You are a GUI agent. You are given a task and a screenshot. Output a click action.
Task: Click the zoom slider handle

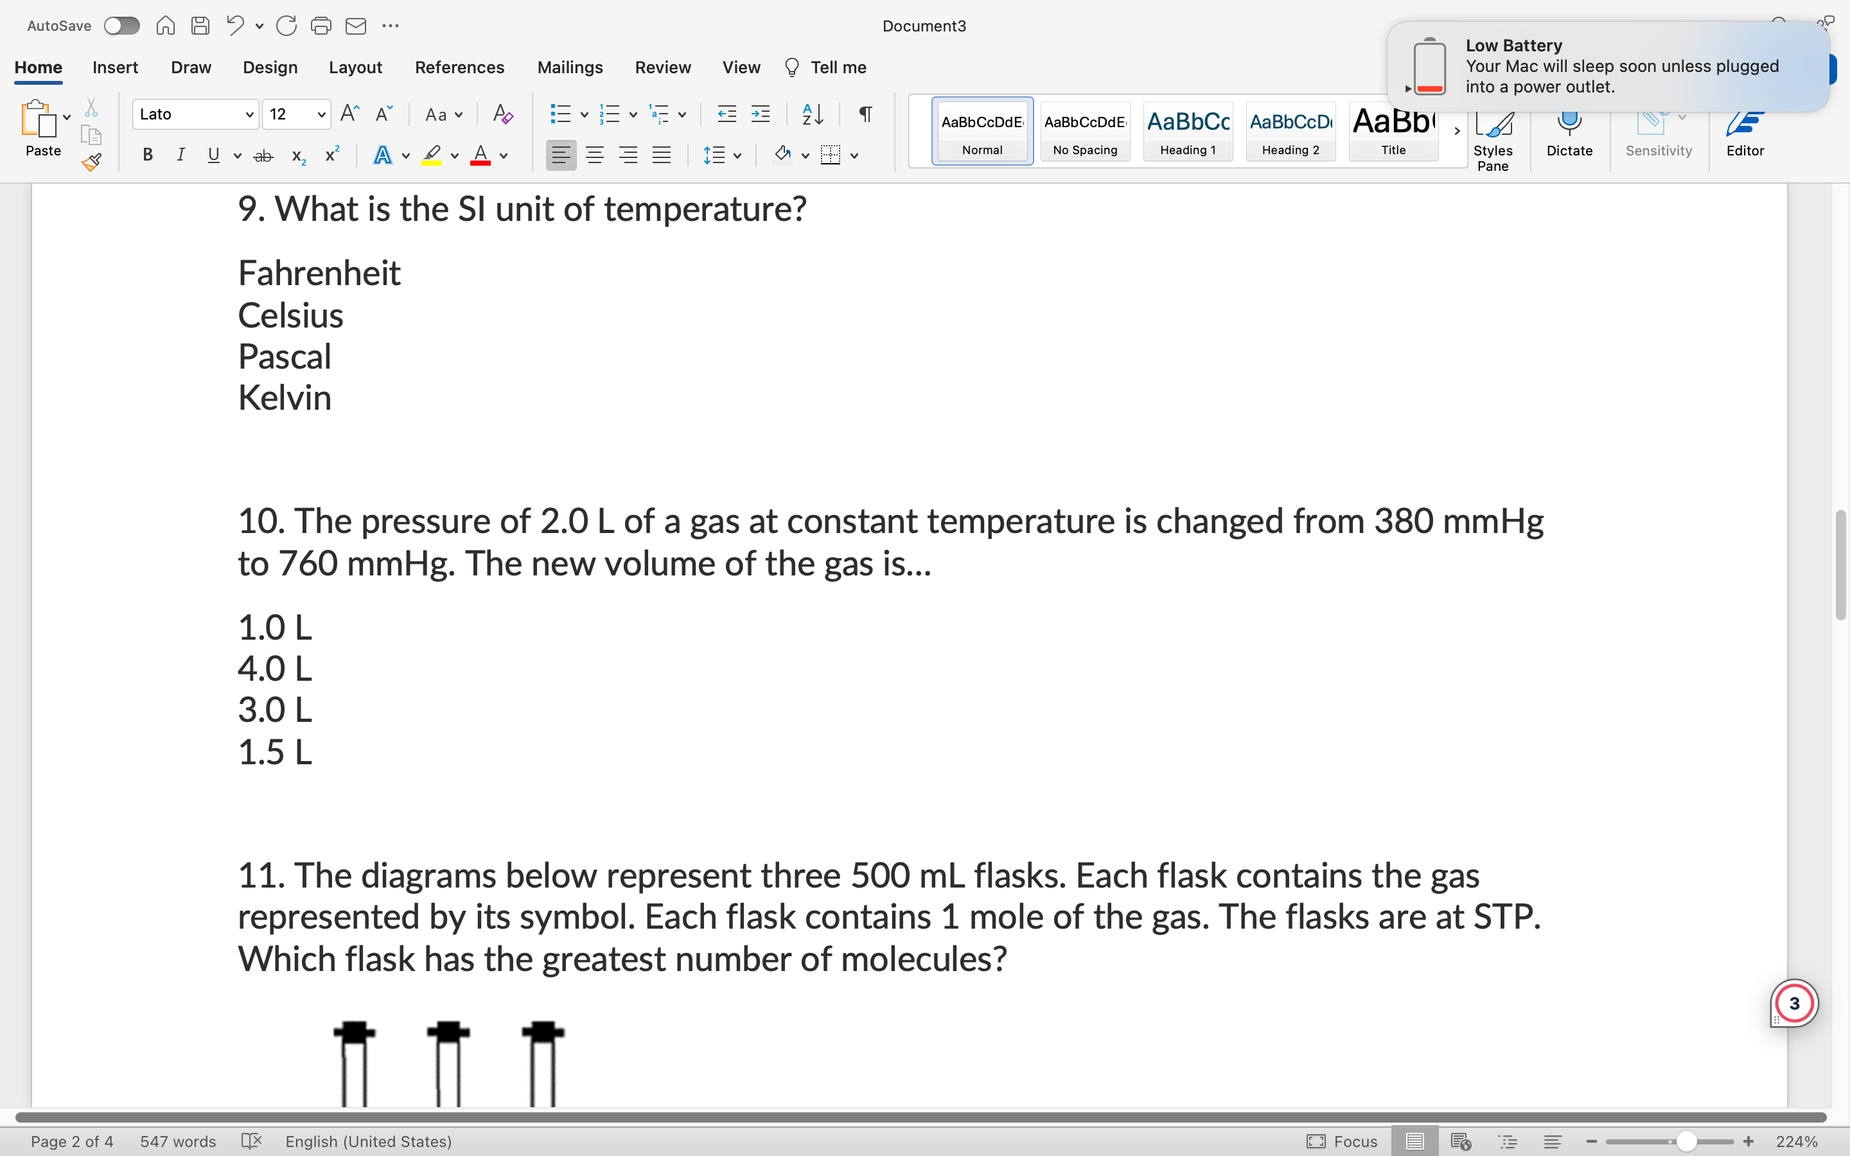pyautogui.click(x=1686, y=1141)
